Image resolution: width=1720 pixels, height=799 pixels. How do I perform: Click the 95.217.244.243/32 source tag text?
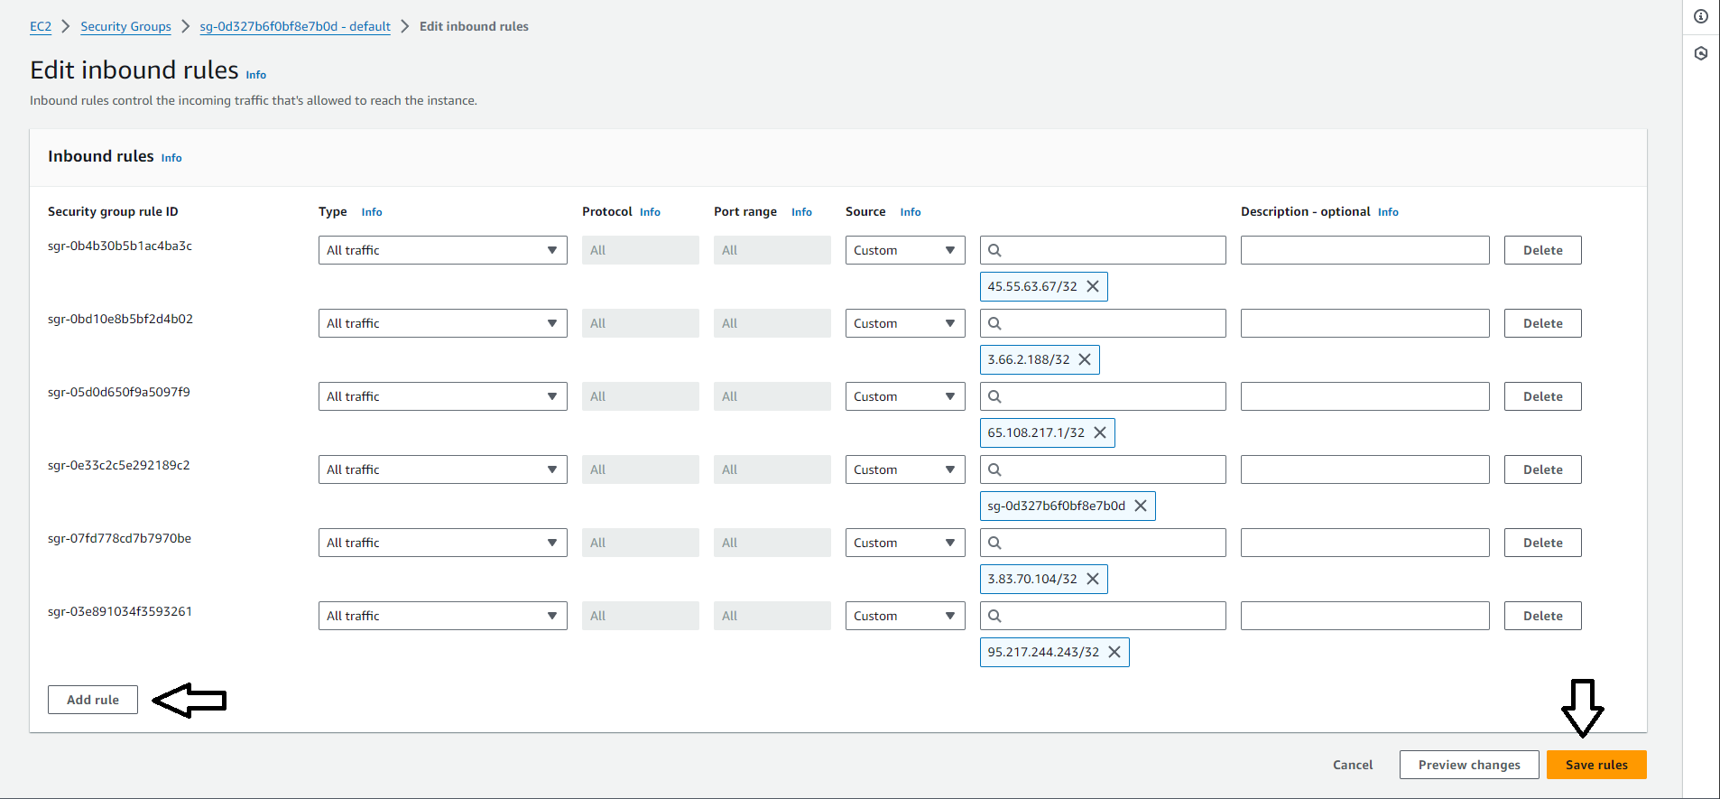pyautogui.click(x=1043, y=652)
